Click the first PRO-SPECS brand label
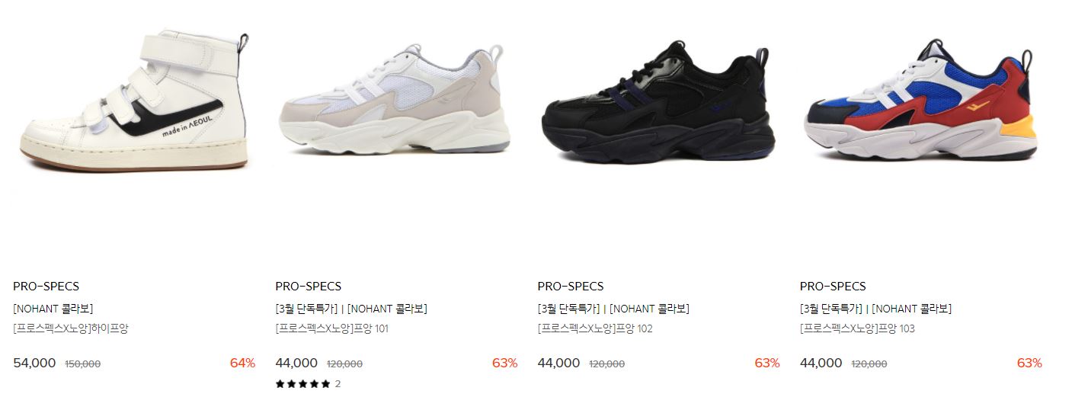 46,287
